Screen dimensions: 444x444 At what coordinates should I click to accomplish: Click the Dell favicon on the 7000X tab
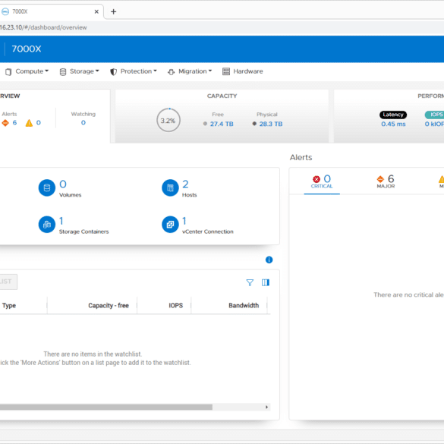(5, 11)
